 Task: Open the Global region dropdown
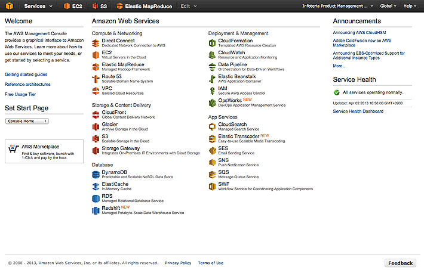[388, 6]
